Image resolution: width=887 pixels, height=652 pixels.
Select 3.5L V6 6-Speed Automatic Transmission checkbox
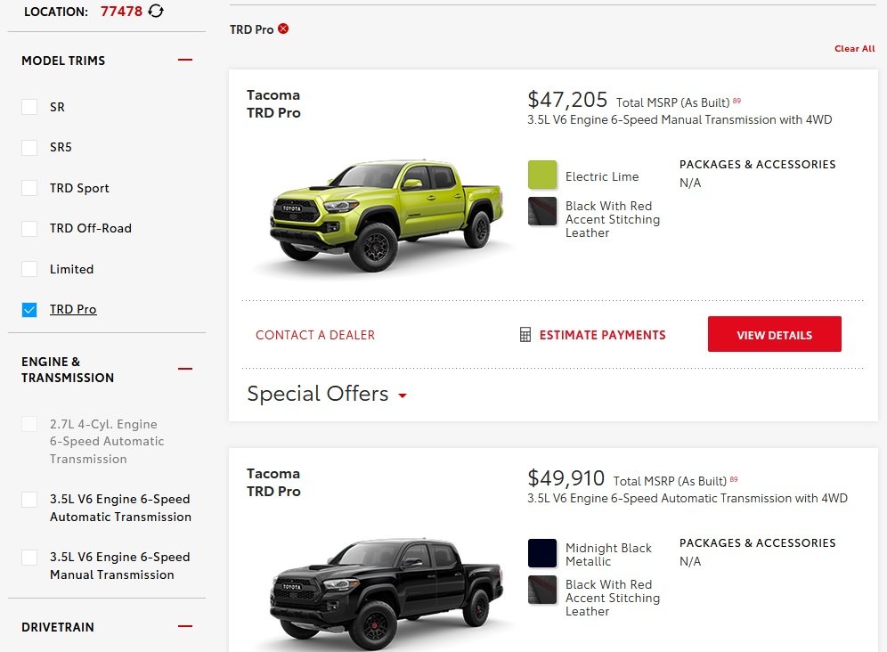click(29, 500)
